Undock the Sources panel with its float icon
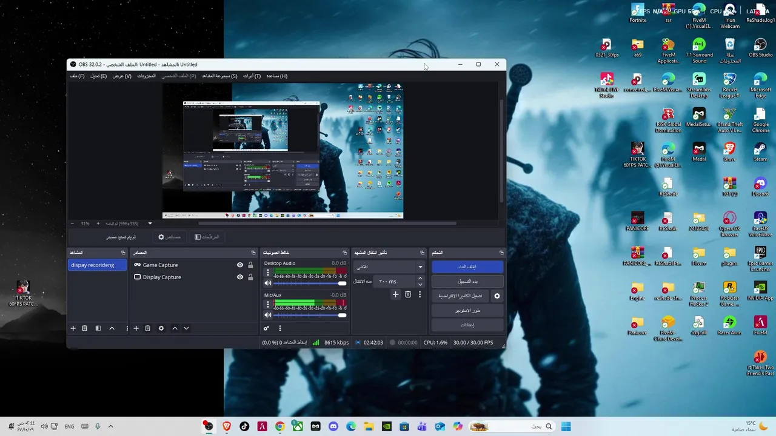 [x=253, y=253]
